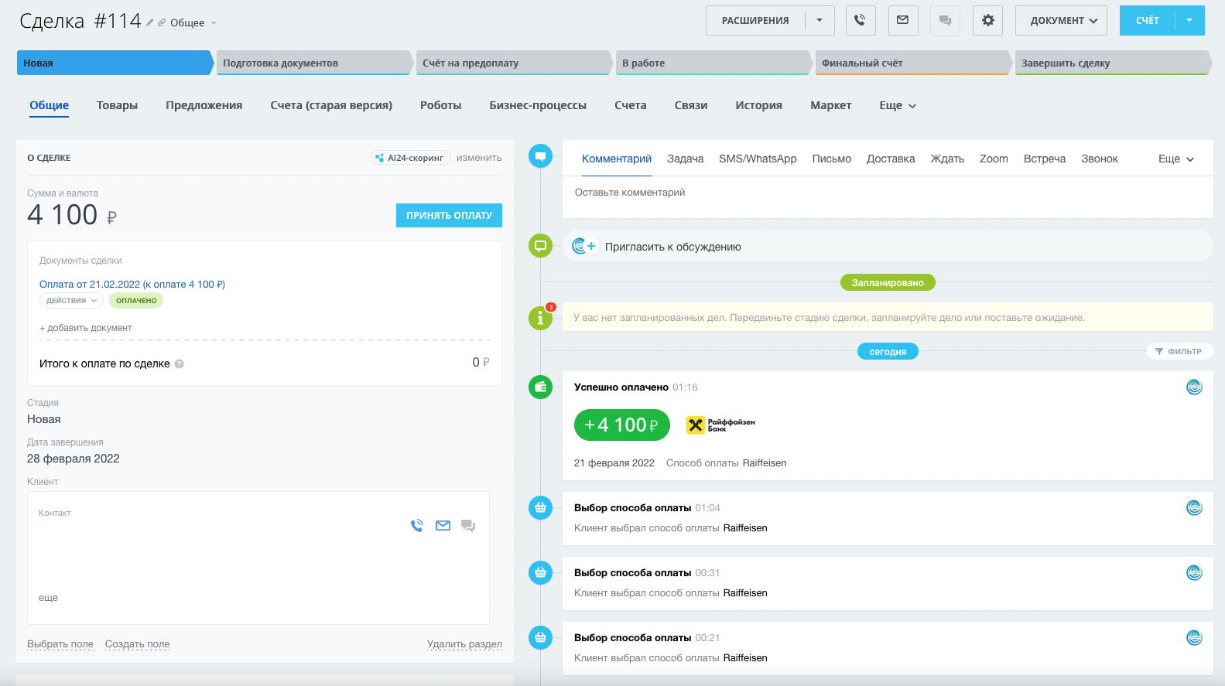Open settings with the gear icon
Screen dimensions: 1225x686
click(987, 21)
